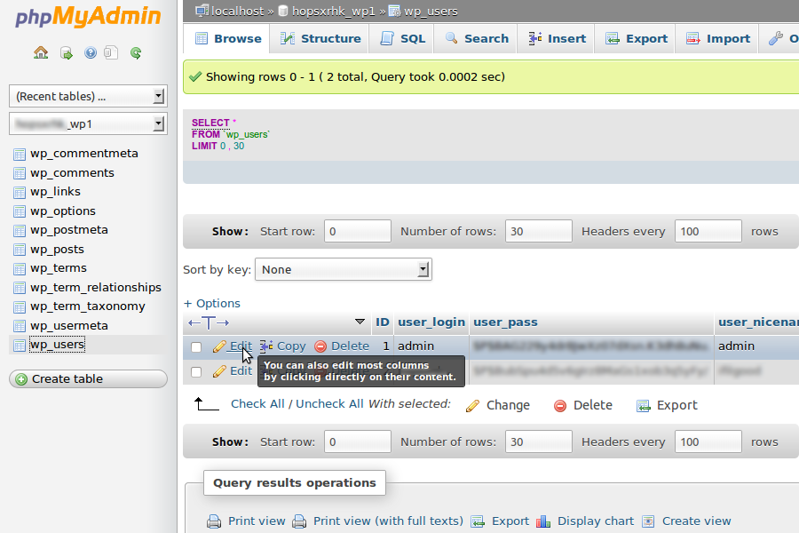Click the wp_posts table icon
The width and height of the screenshot is (799, 533).
[20, 250]
